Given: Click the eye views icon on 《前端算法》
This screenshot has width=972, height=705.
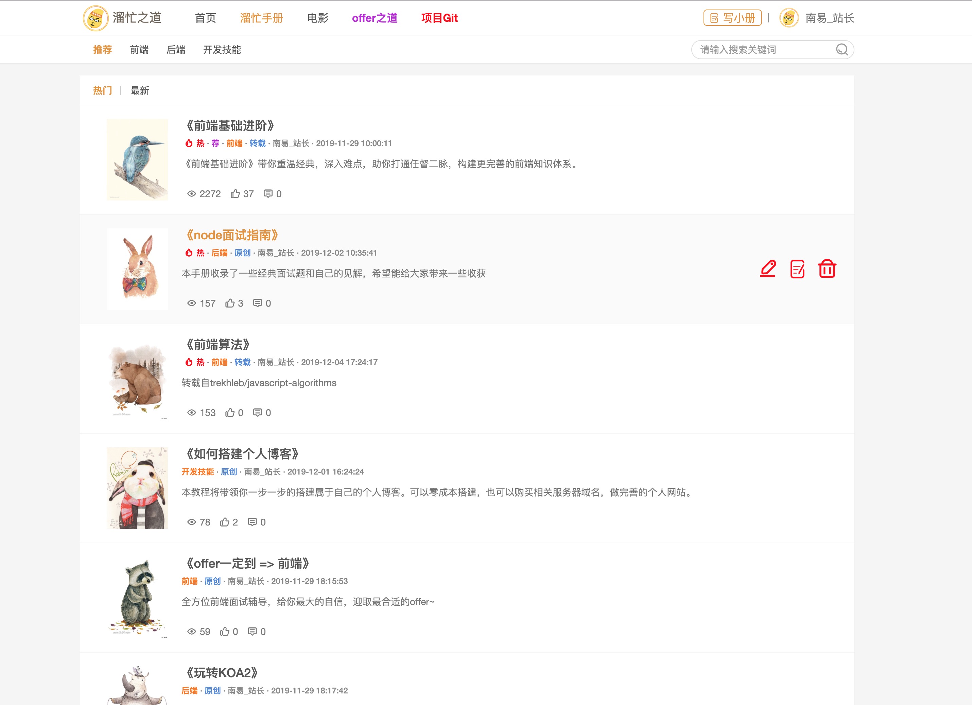Looking at the screenshot, I should point(192,413).
